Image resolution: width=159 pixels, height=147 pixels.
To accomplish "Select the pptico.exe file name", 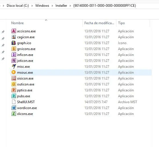I will click(25, 90).
